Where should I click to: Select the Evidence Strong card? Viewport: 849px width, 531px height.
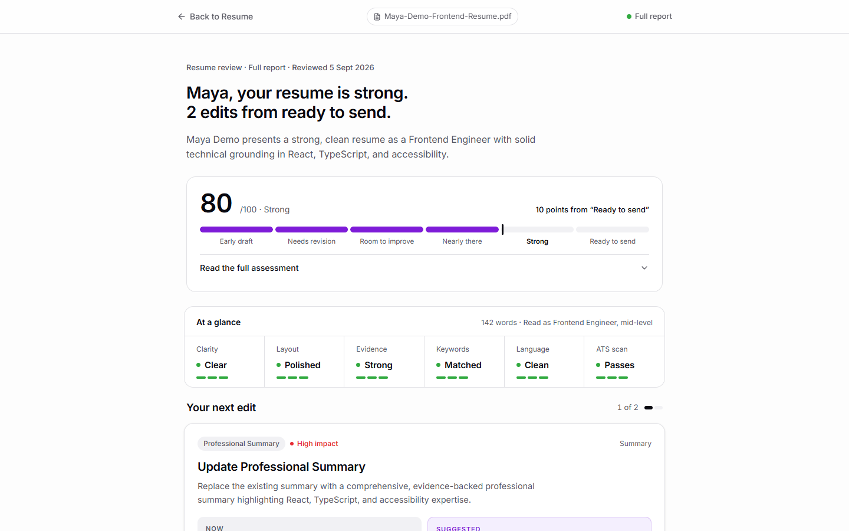[x=384, y=362]
